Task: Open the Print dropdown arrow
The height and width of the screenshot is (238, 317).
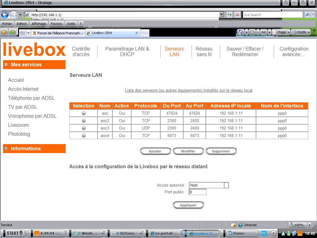Action: pyautogui.click(x=269, y=32)
